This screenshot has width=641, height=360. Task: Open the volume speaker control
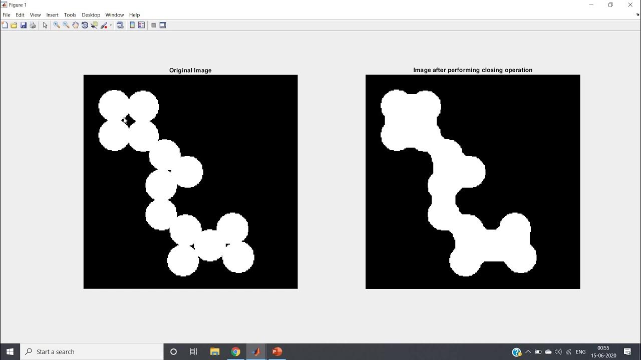point(558,352)
